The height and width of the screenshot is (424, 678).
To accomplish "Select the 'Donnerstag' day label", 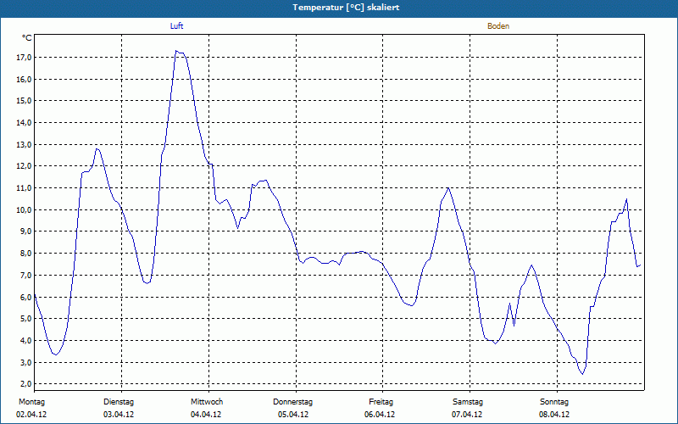I will [292, 402].
